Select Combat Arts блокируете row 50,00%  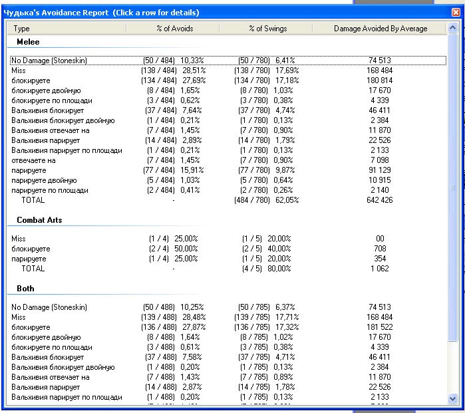pos(228,249)
